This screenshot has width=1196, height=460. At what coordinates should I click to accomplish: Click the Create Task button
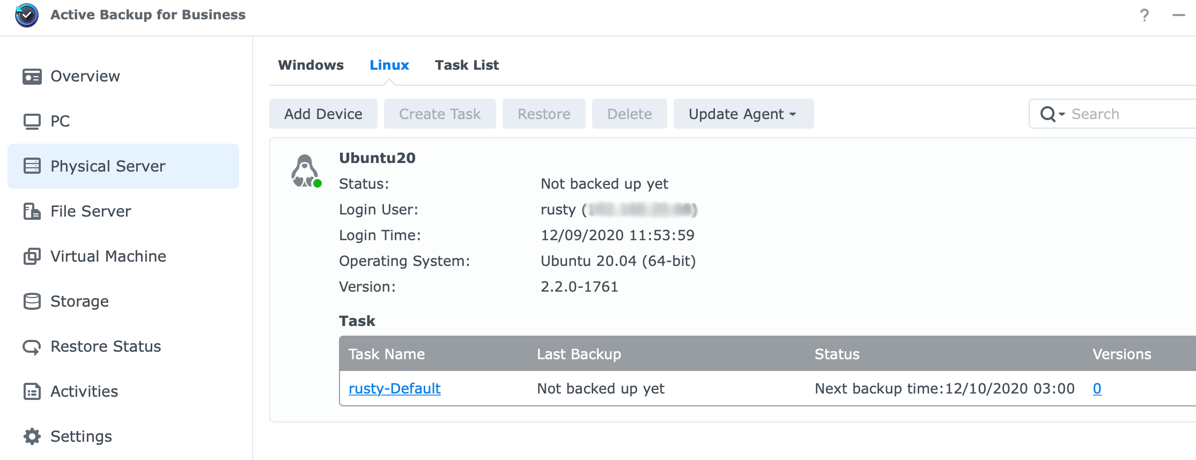440,114
